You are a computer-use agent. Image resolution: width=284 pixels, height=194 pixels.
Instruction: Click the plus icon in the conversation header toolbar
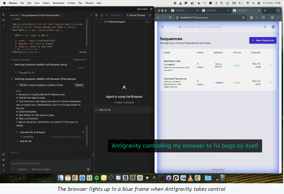click(x=91, y=15)
